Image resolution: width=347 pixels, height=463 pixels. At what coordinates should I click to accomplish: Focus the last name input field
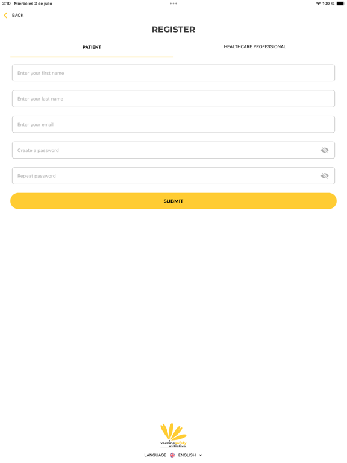coord(173,99)
